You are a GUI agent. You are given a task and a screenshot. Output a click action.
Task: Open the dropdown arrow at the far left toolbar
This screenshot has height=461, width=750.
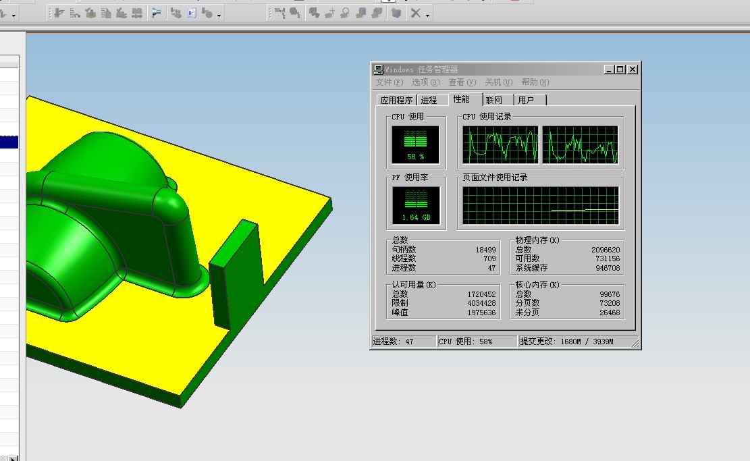pyautogui.click(x=14, y=16)
